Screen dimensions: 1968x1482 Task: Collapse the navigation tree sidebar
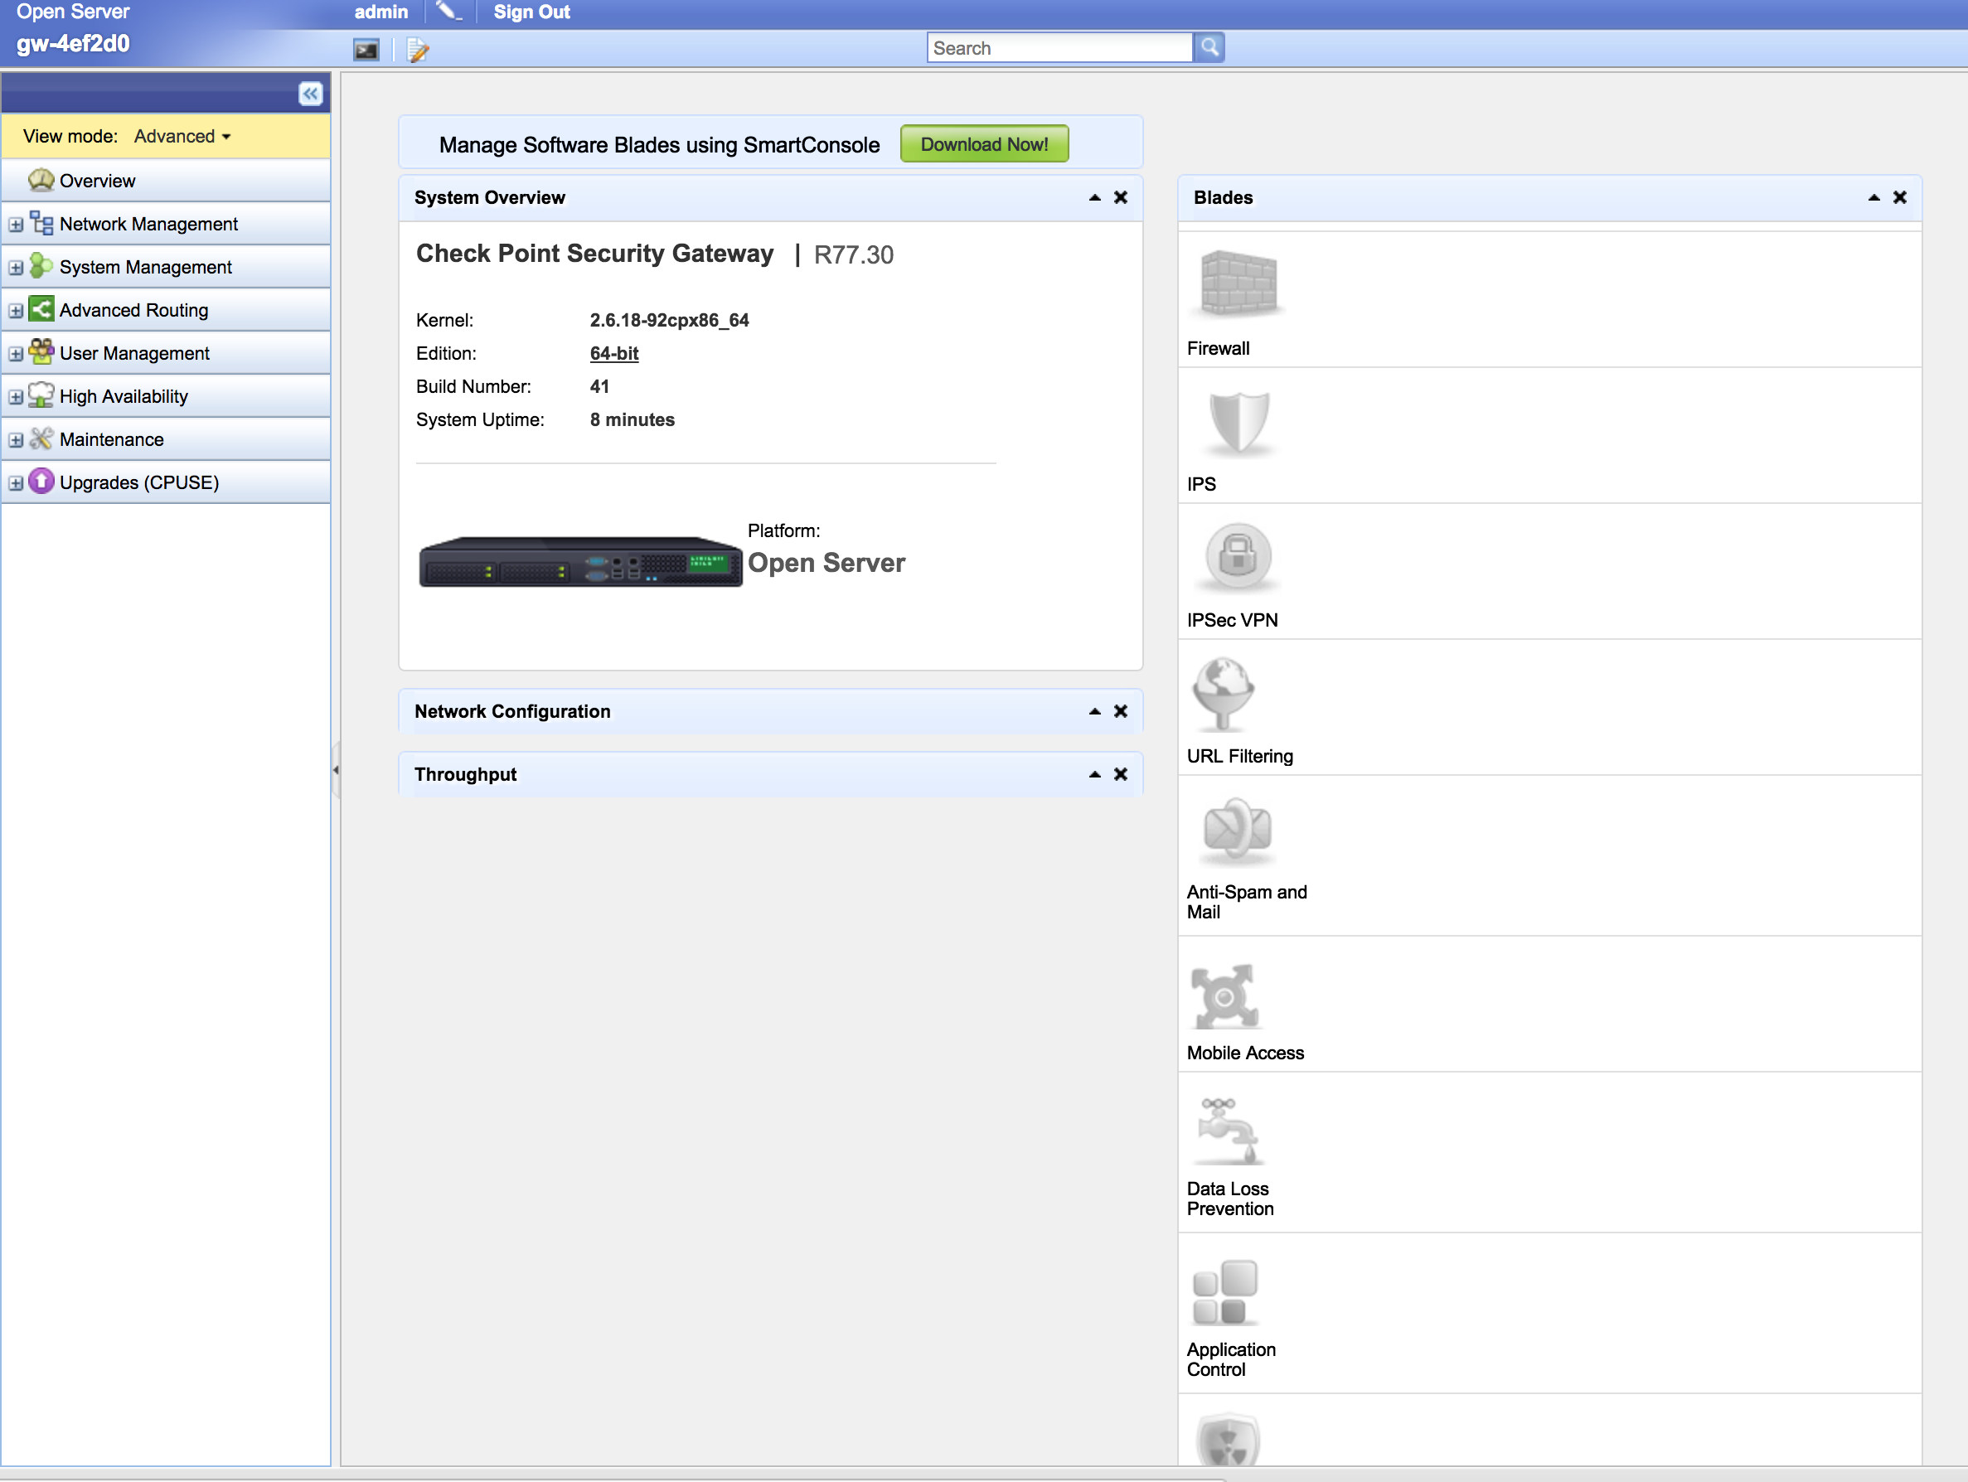[x=311, y=94]
